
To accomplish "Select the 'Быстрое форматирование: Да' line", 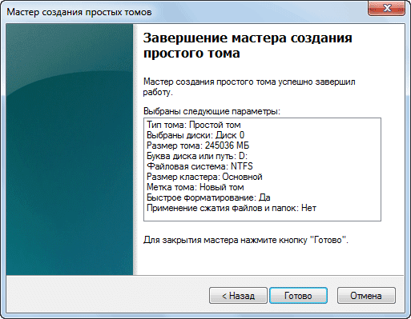I will click(x=208, y=197).
